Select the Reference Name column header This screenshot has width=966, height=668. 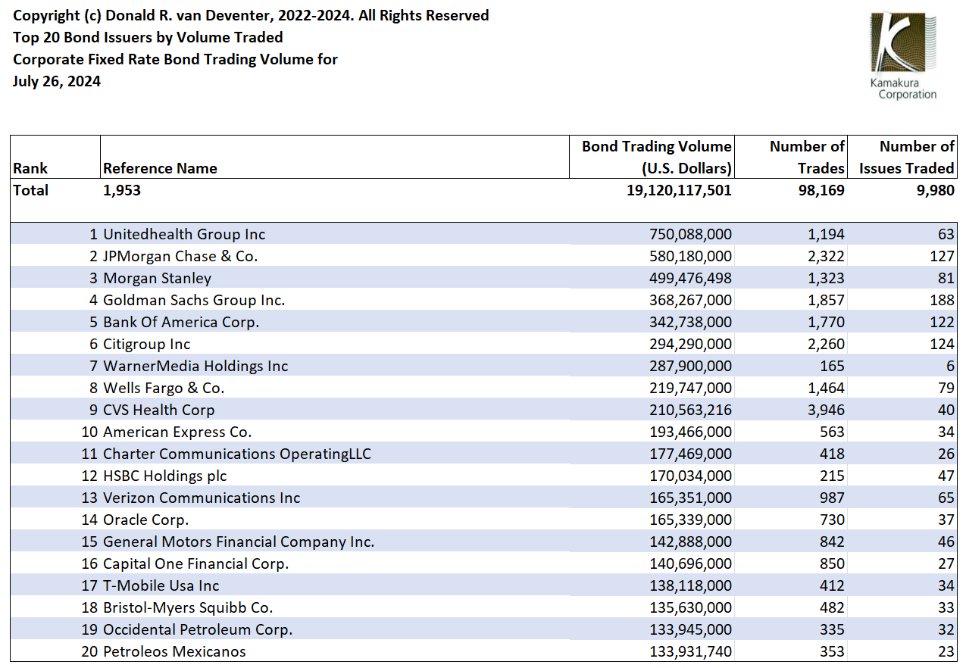(160, 168)
